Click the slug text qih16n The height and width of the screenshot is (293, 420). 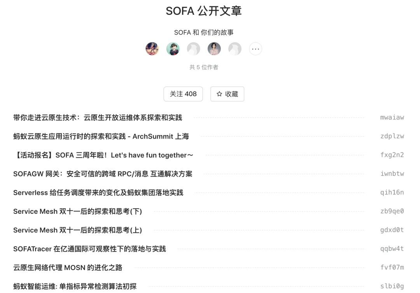392,192
